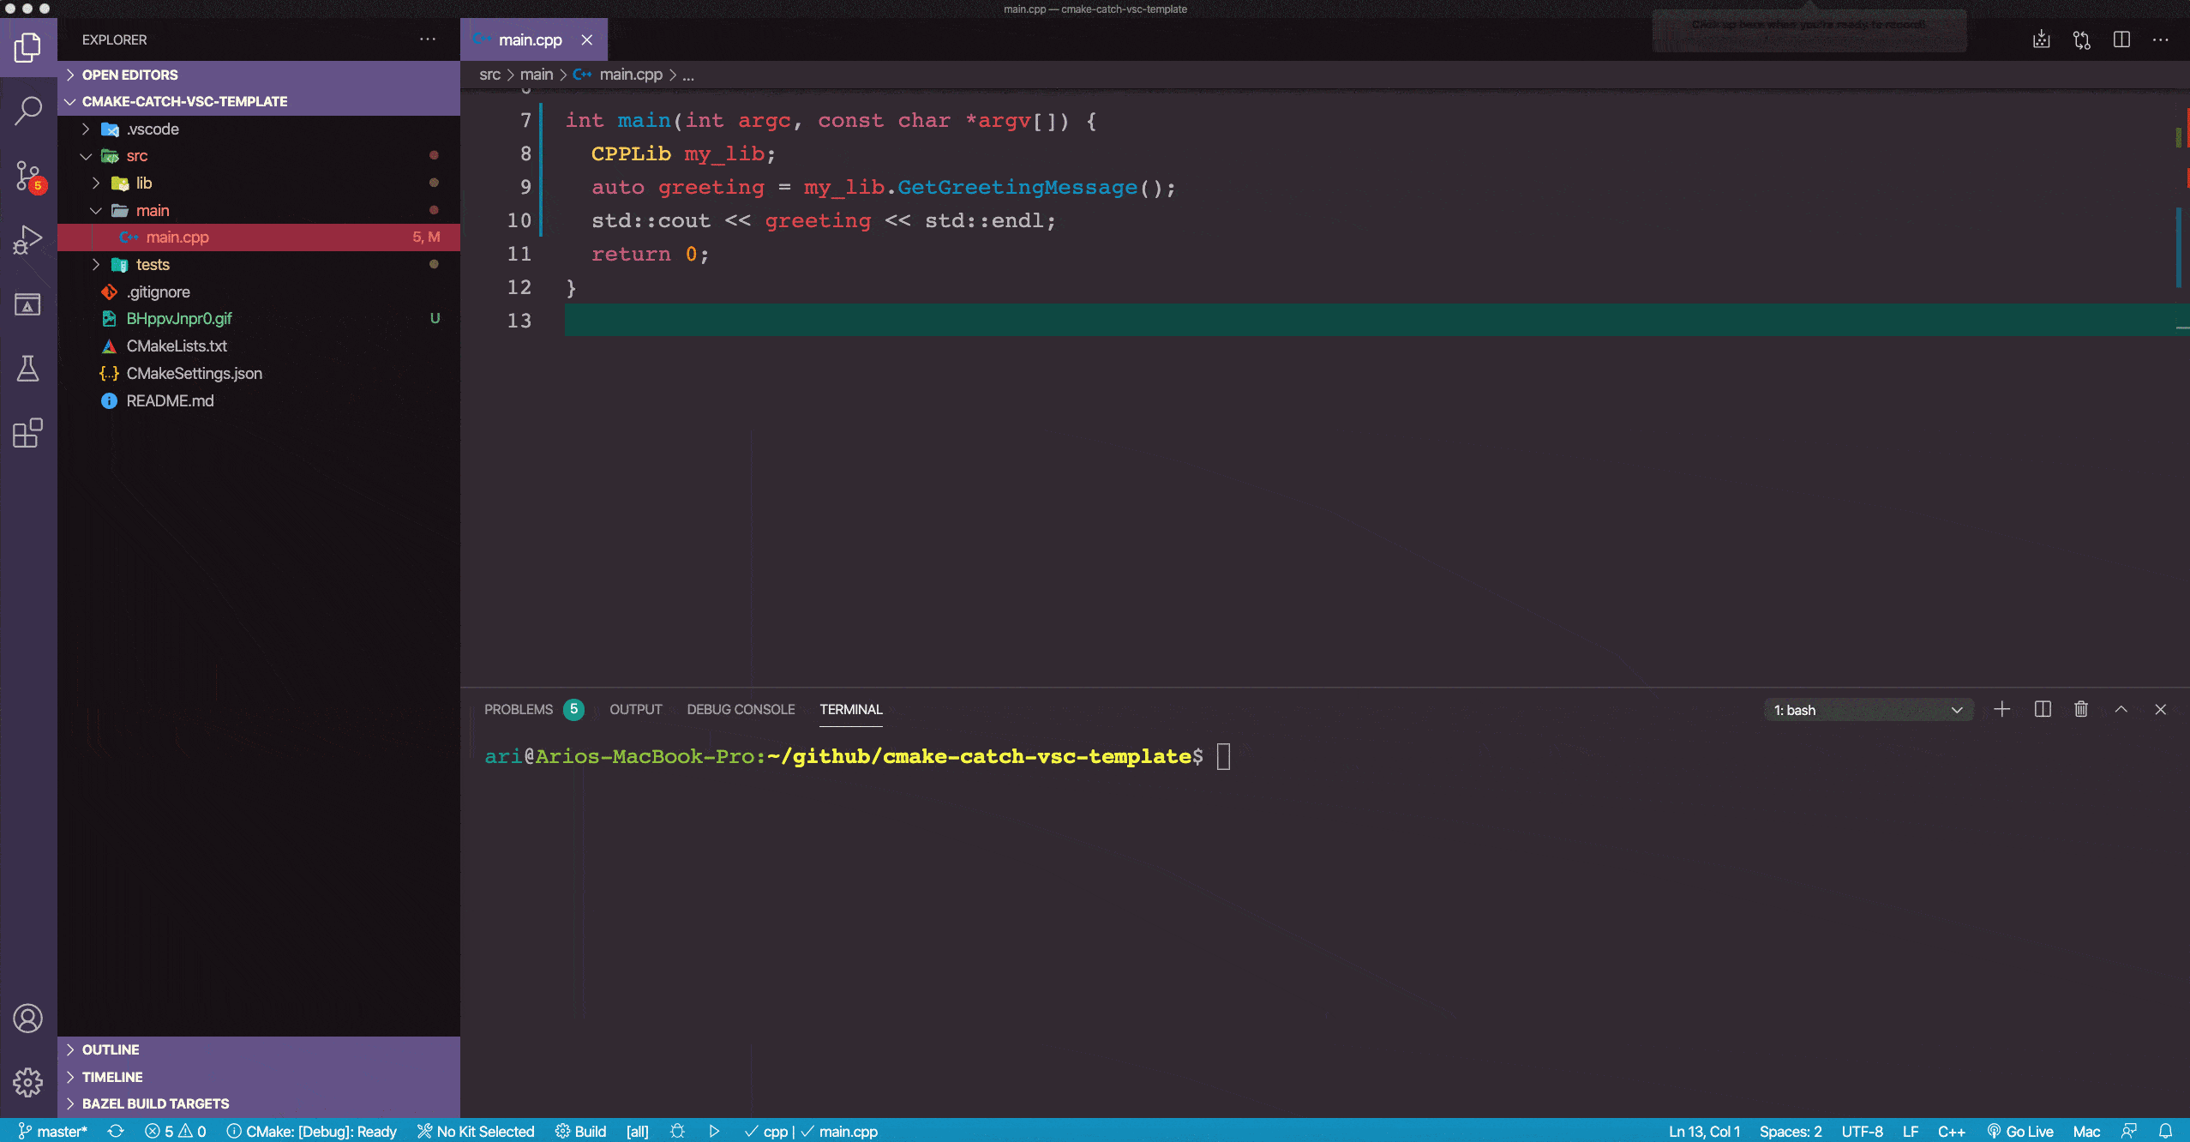Click the Manage settings gear icon
Viewport: 2190px width, 1142px height.
pos(28,1082)
